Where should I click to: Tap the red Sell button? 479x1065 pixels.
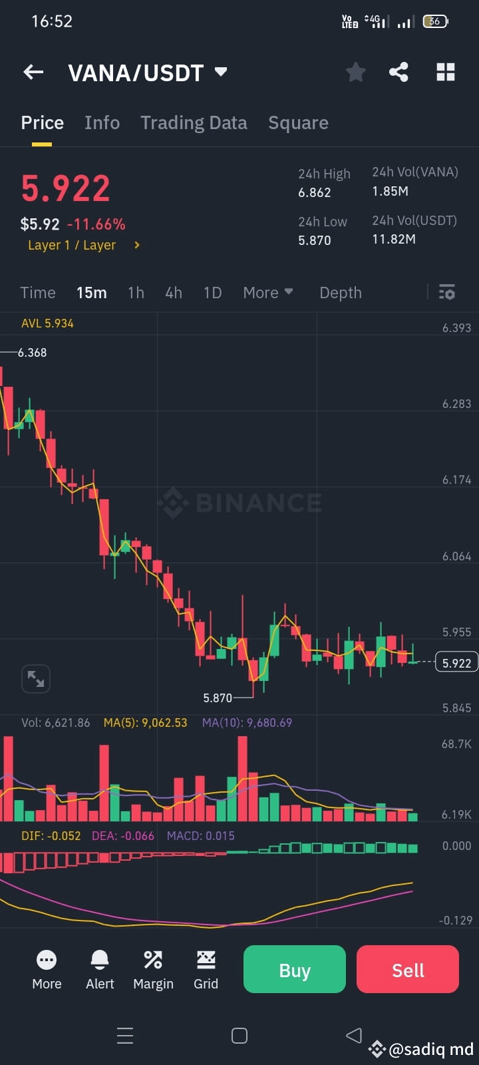pos(407,969)
